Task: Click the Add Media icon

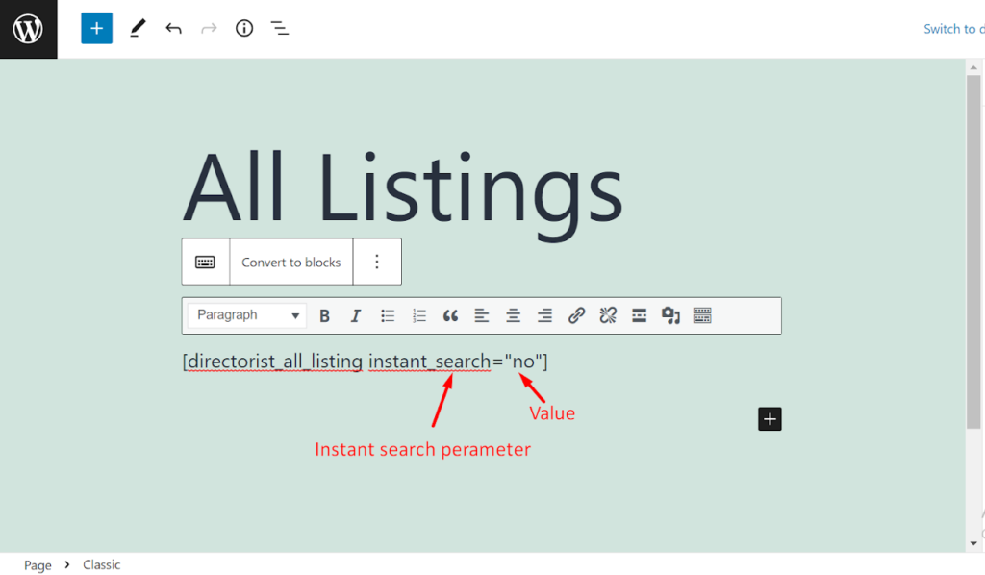Action: 670,315
